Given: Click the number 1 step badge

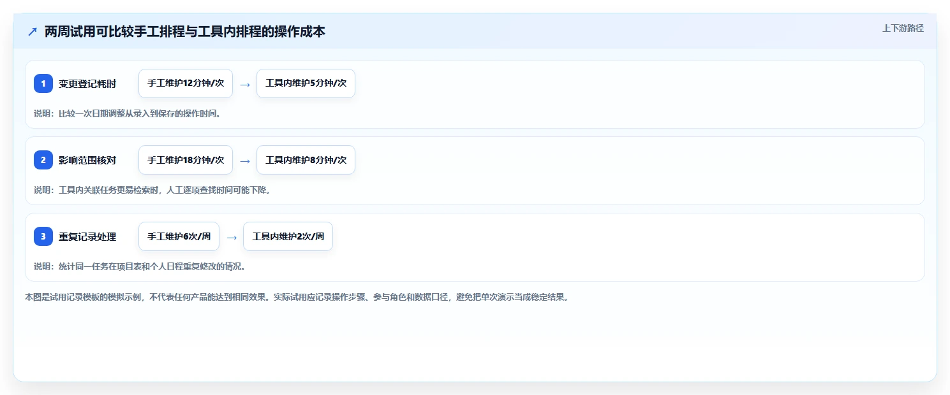Looking at the screenshot, I should pos(43,83).
